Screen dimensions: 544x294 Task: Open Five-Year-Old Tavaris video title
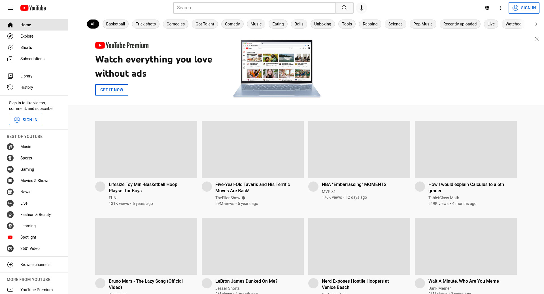[252, 187]
